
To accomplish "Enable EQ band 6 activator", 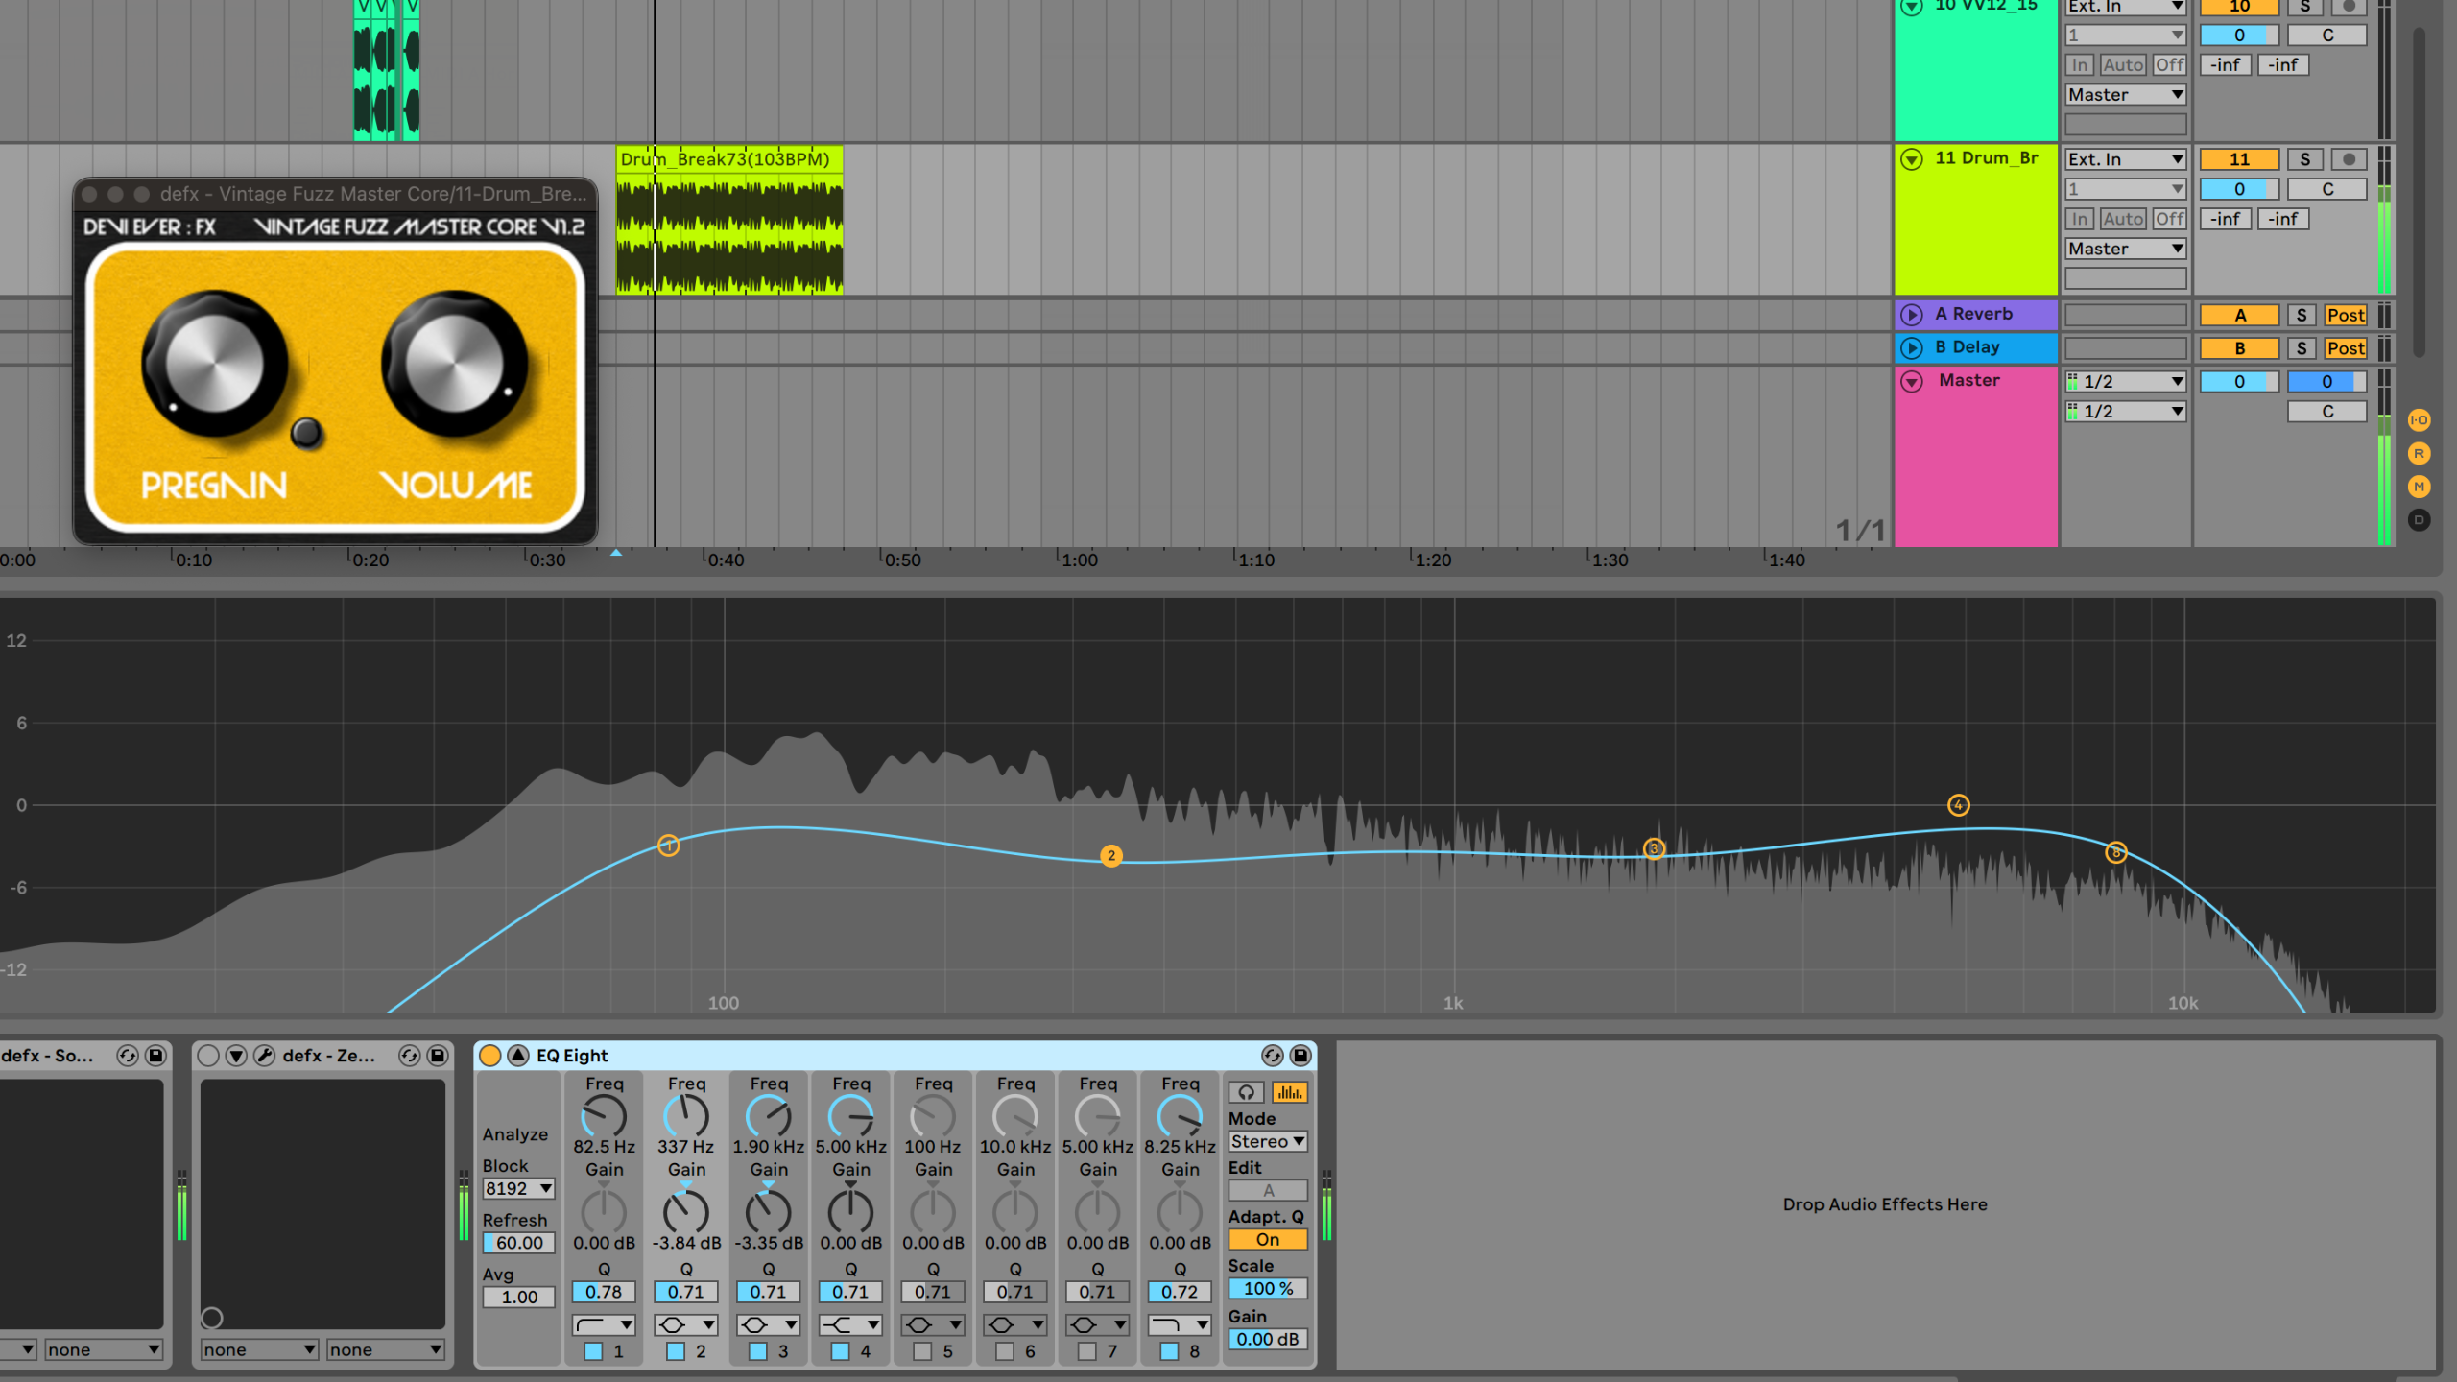I will click(x=1005, y=1351).
